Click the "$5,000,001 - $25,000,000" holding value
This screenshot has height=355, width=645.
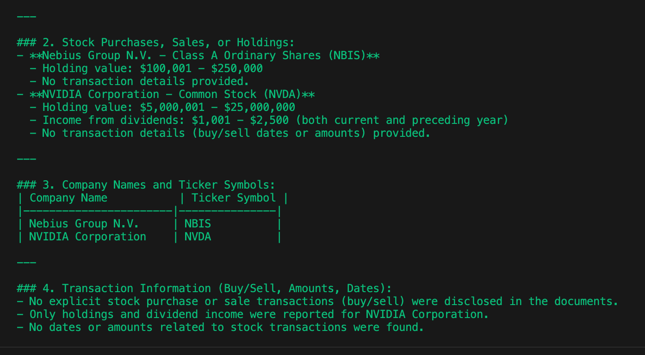click(217, 107)
